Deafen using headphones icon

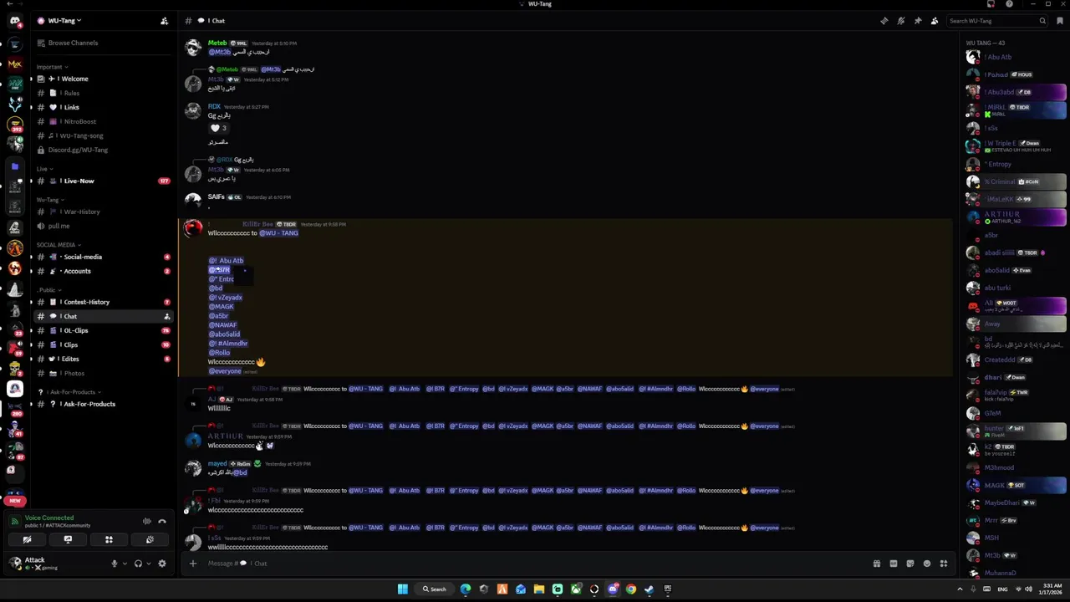coord(138,564)
